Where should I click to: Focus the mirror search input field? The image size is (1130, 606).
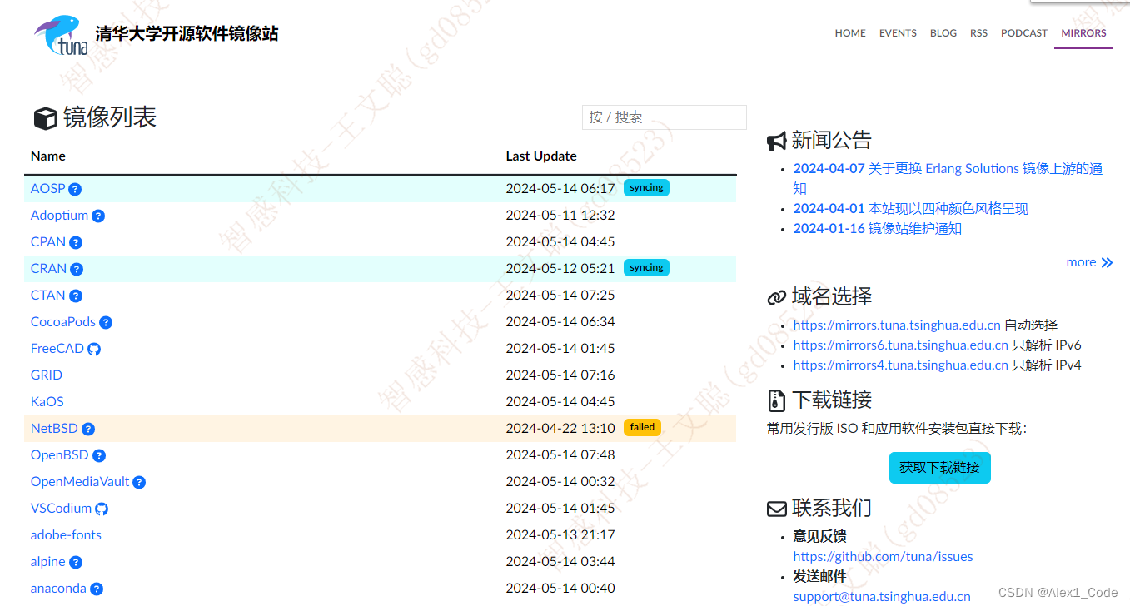tap(665, 117)
